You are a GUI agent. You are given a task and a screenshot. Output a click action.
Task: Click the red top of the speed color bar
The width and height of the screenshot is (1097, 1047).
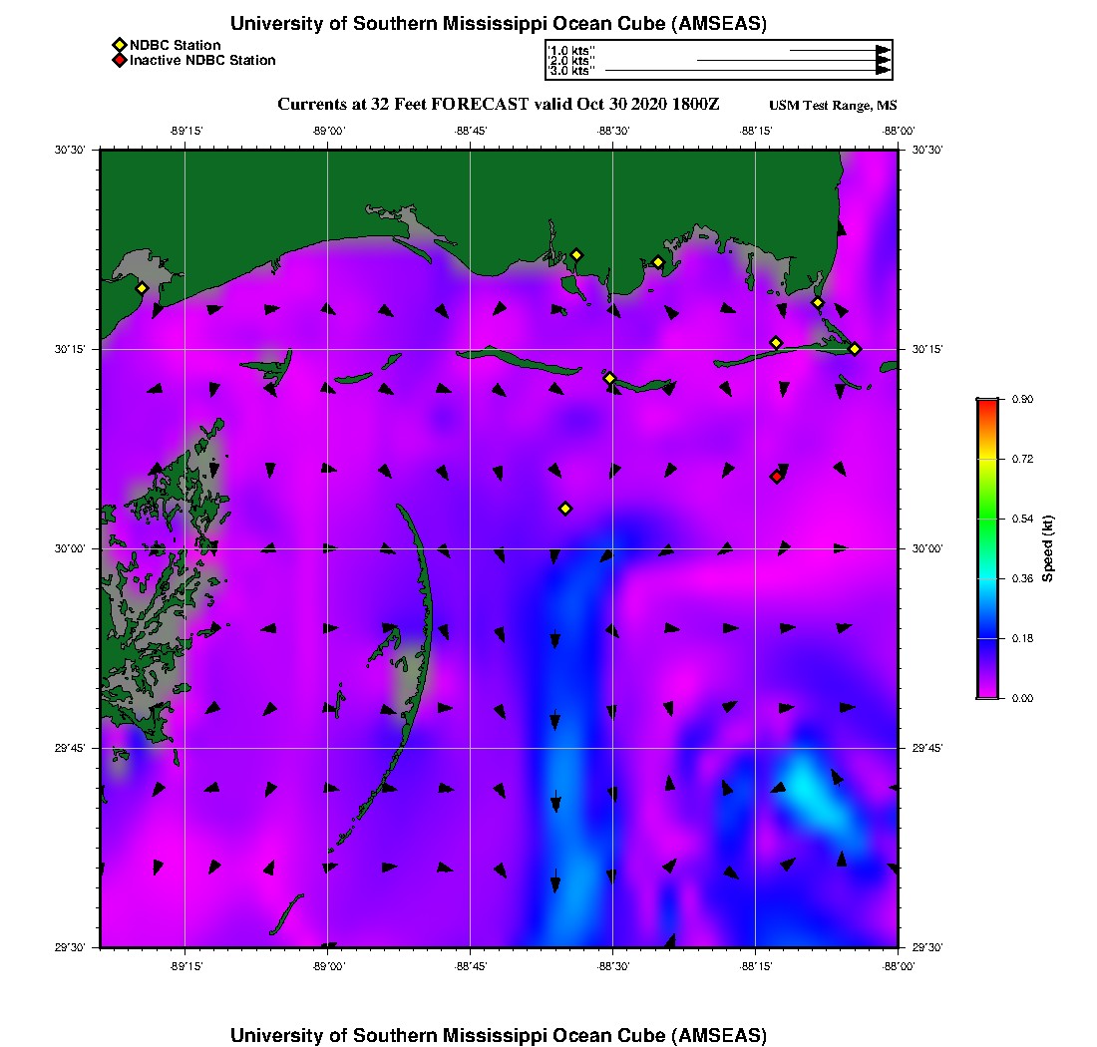pos(986,403)
